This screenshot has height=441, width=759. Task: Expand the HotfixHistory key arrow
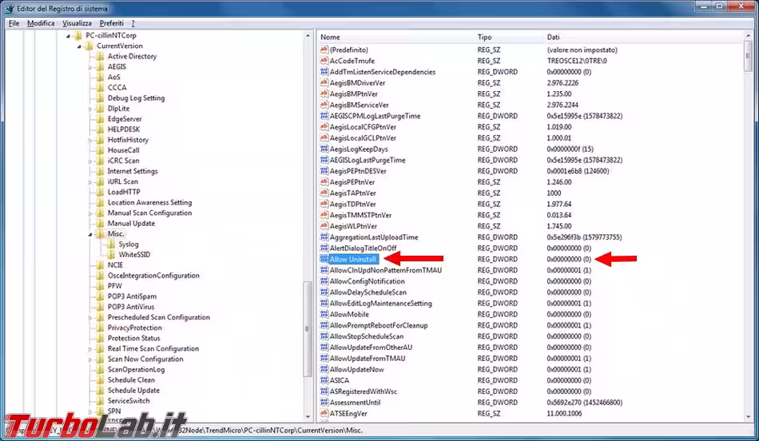point(90,140)
